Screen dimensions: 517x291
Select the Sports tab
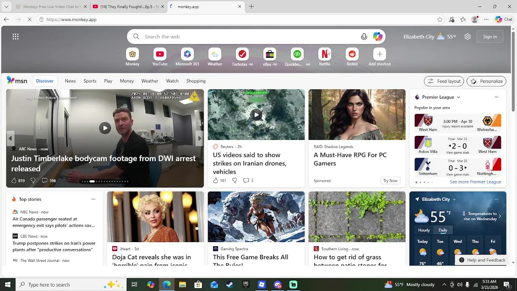point(90,81)
